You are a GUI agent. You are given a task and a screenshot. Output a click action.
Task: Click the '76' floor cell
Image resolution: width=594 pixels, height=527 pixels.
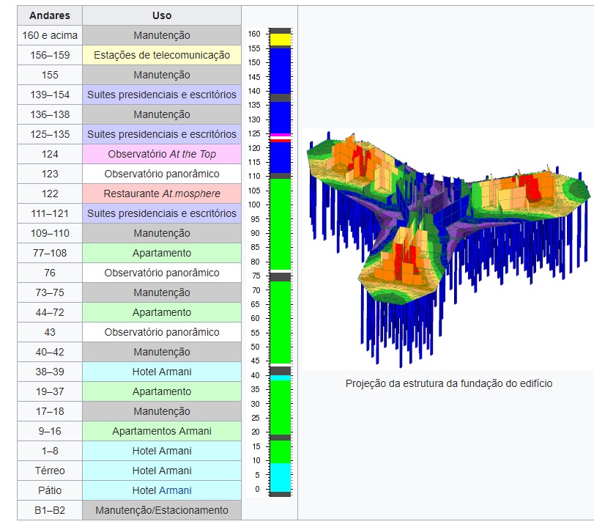pos(50,273)
